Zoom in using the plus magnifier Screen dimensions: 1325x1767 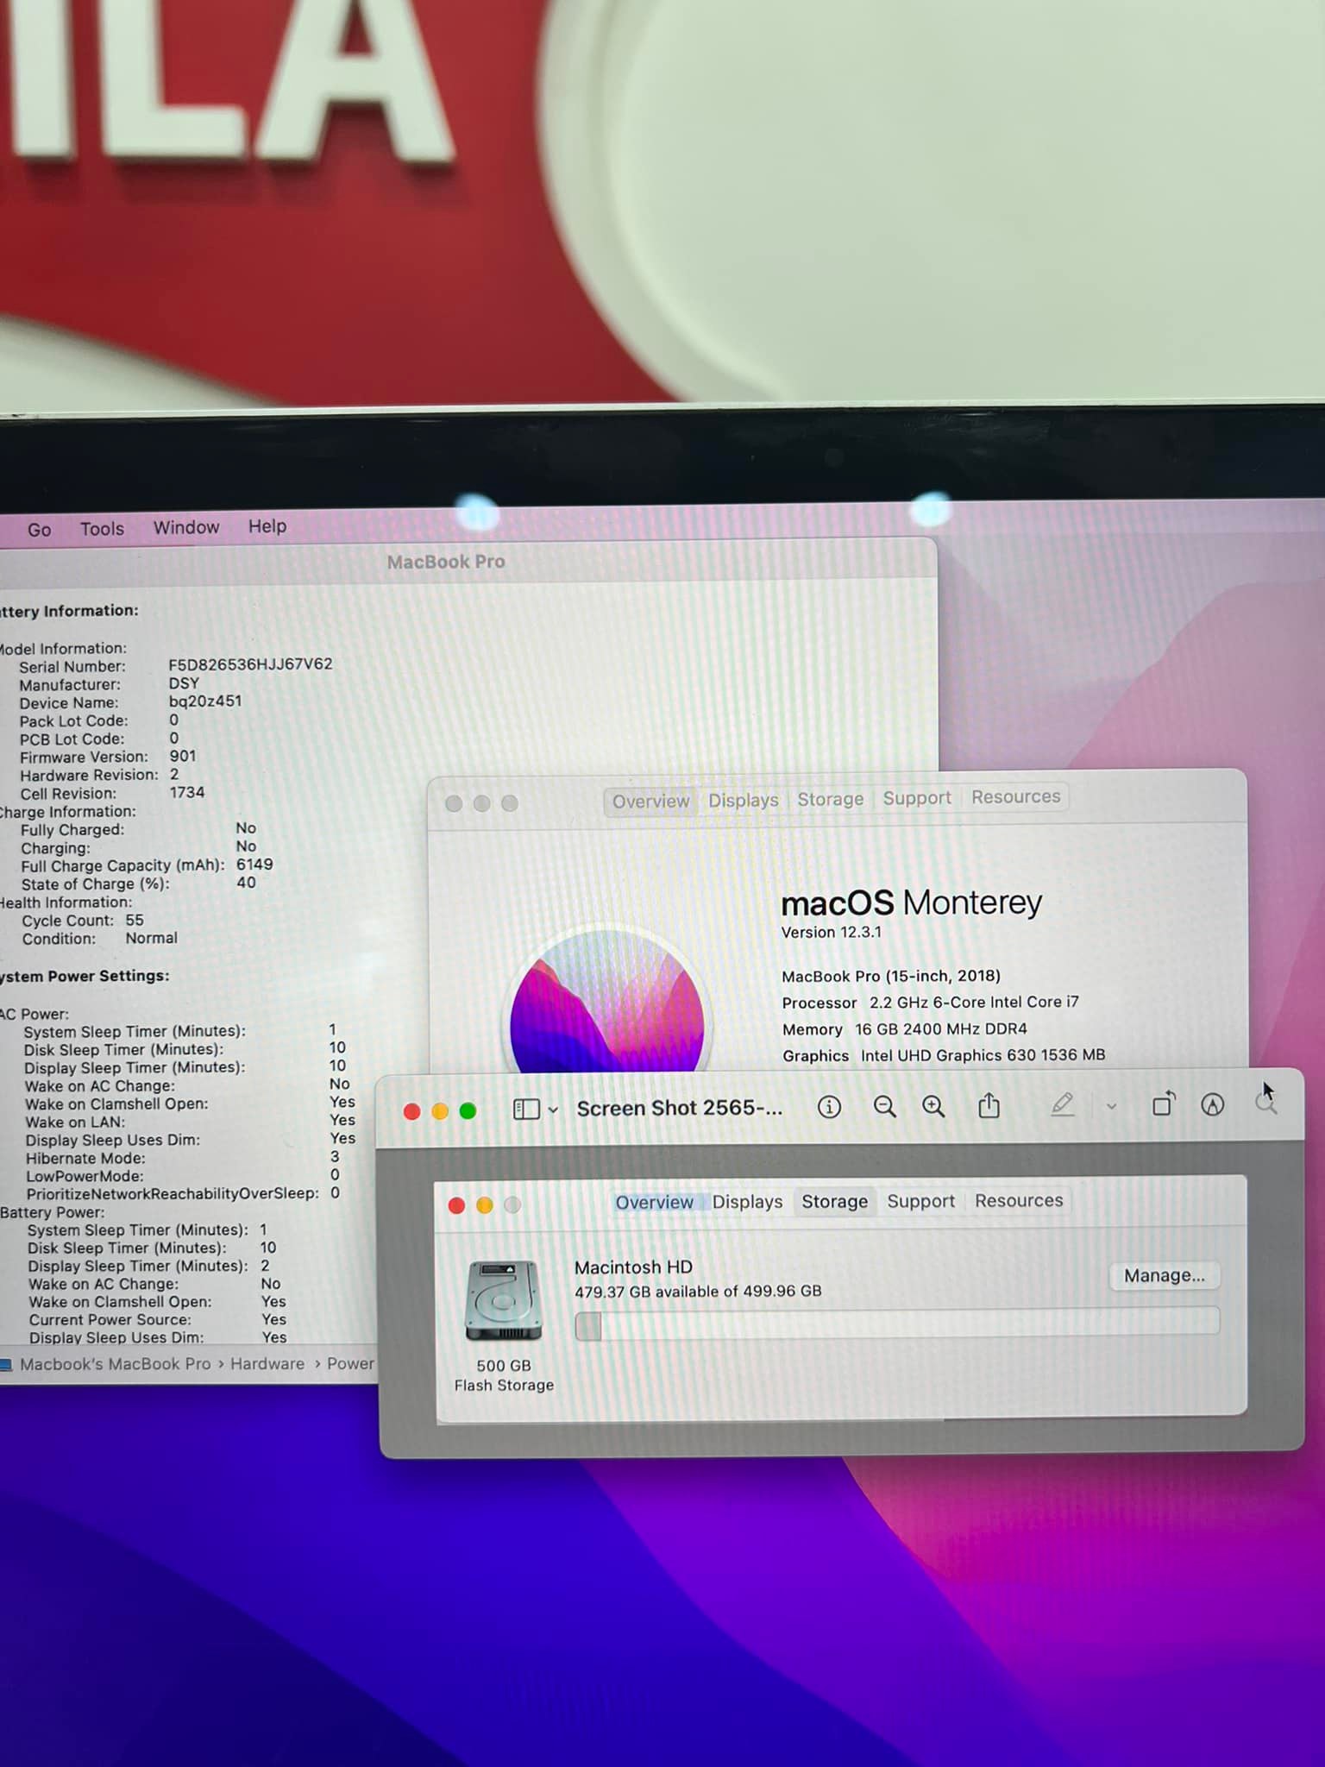pos(933,1107)
